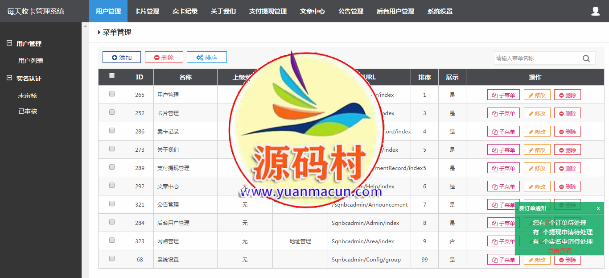Check the checkbox for row ID 323

(x=112, y=240)
